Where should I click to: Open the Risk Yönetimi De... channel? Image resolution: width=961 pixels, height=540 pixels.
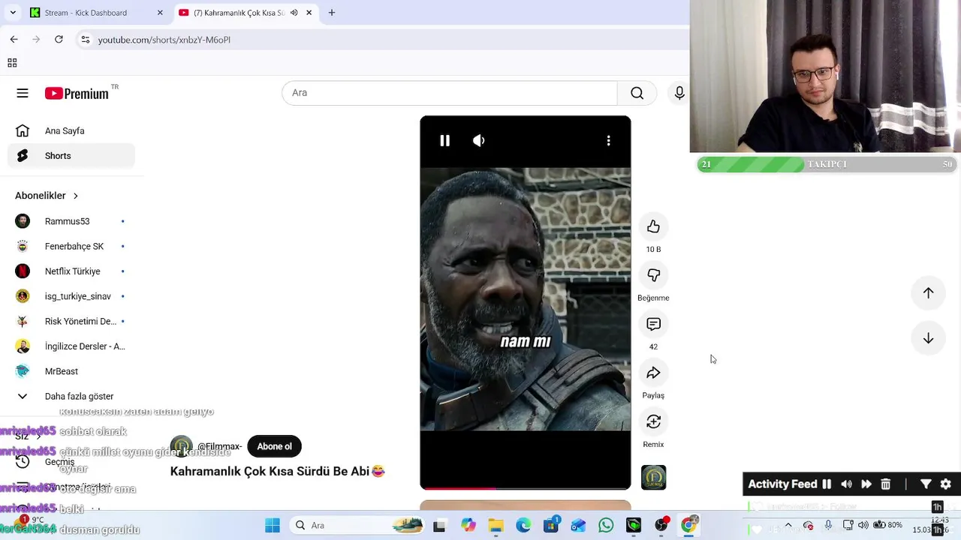coord(71,321)
